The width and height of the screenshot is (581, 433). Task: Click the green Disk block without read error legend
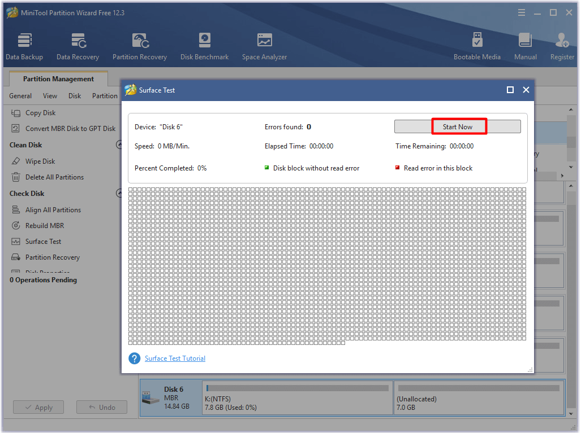click(x=312, y=168)
